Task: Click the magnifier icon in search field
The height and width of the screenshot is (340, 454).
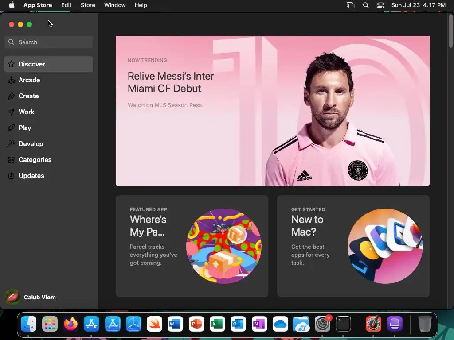Action: coord(11,42)
